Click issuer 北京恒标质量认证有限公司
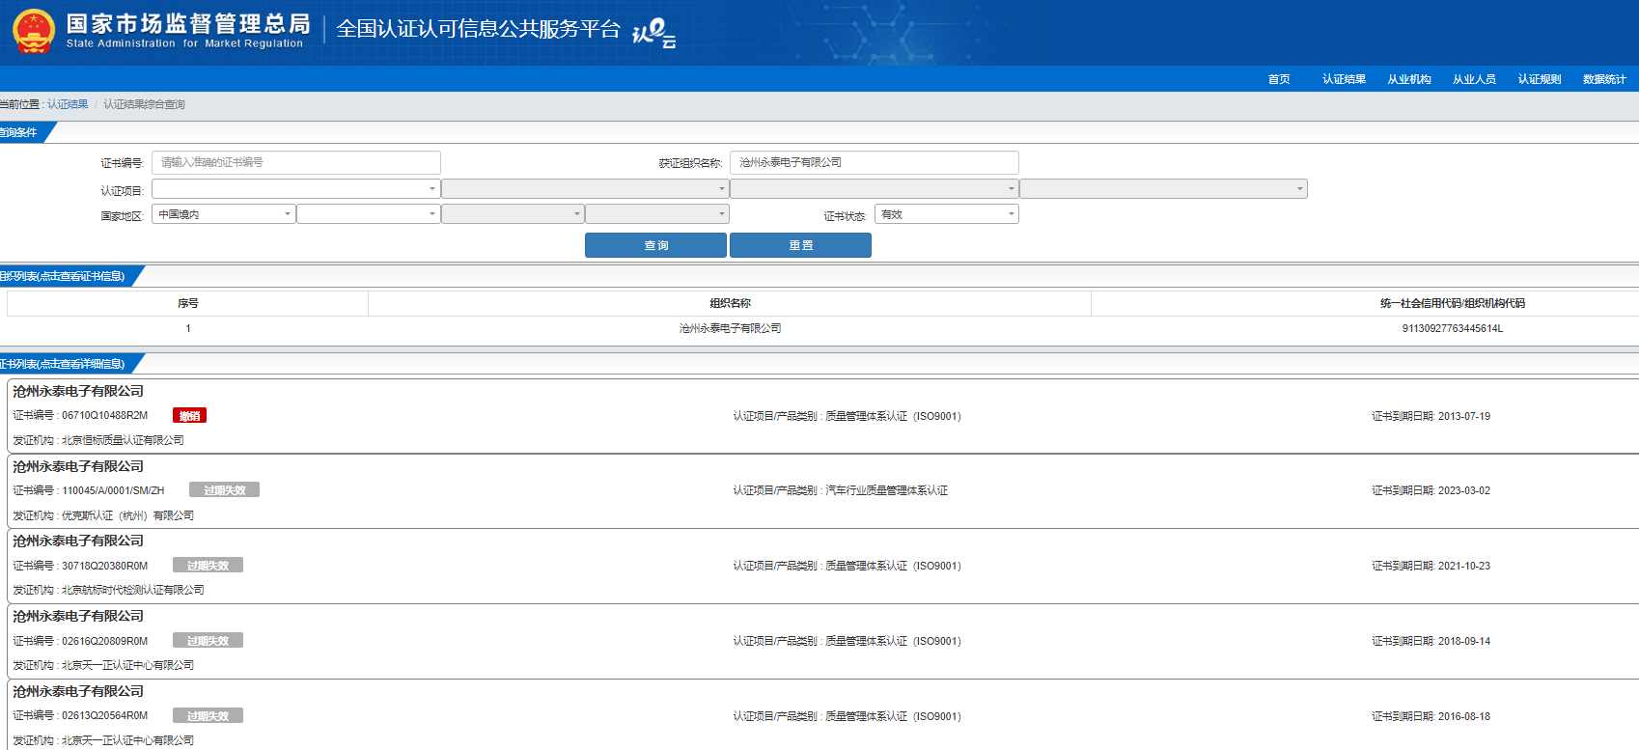 click(x=123, y=440)
